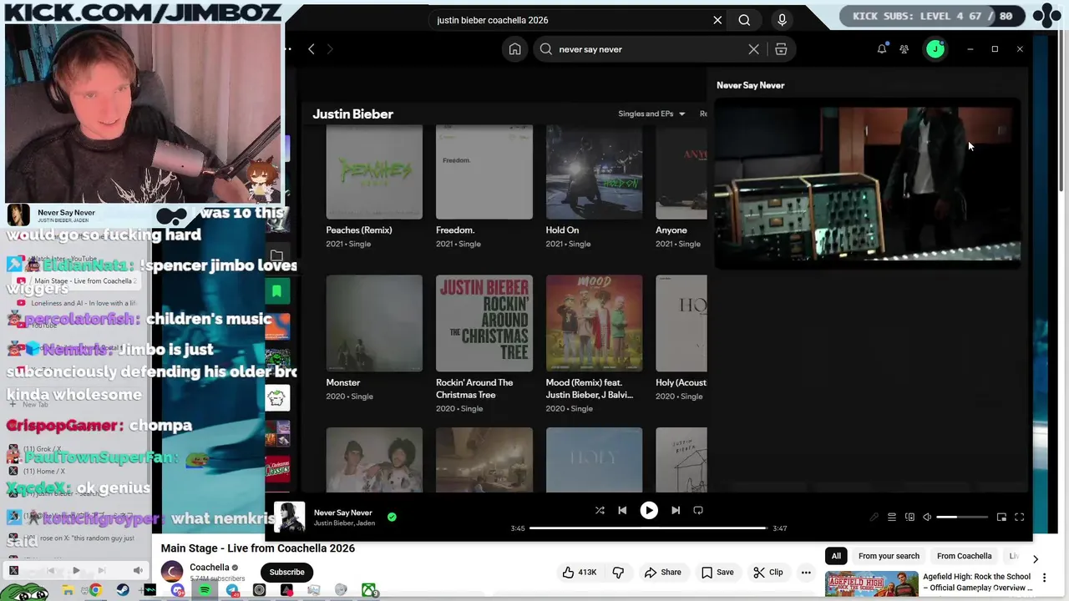Adjust the Spotify volume slider

click(x=962, y=517)
